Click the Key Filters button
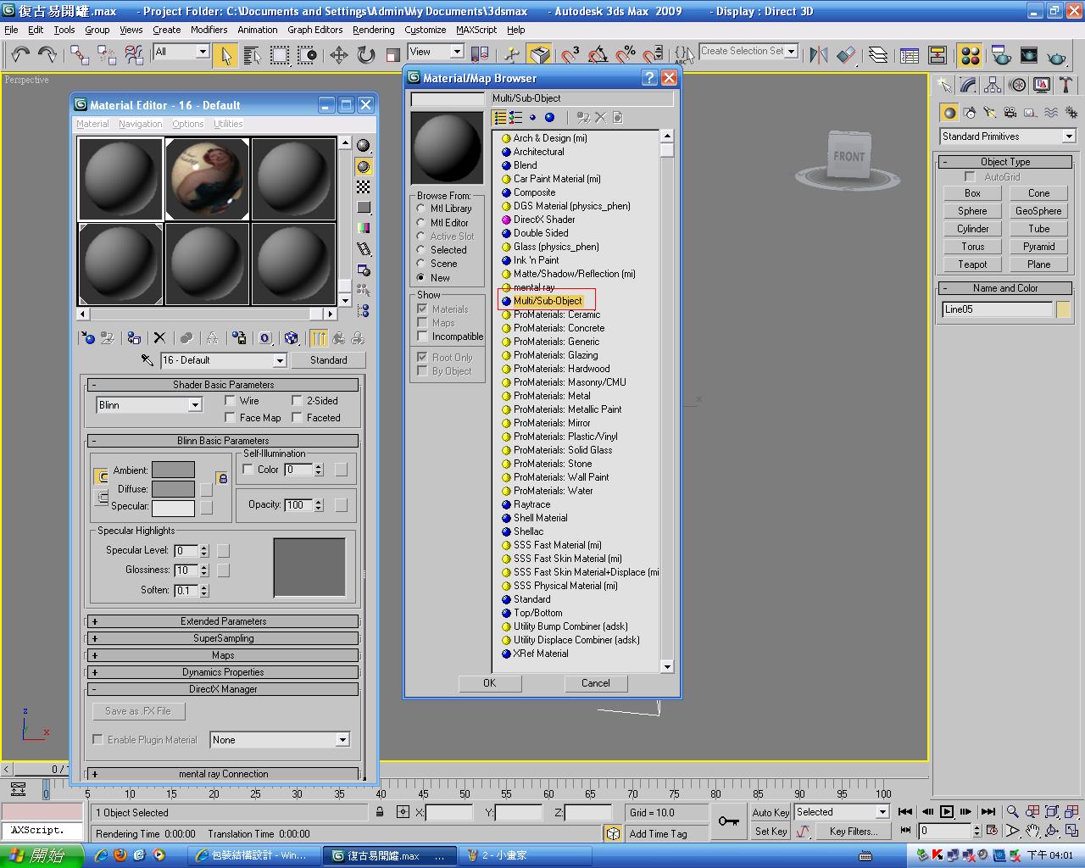1085x868 pixels. [854, 832]
